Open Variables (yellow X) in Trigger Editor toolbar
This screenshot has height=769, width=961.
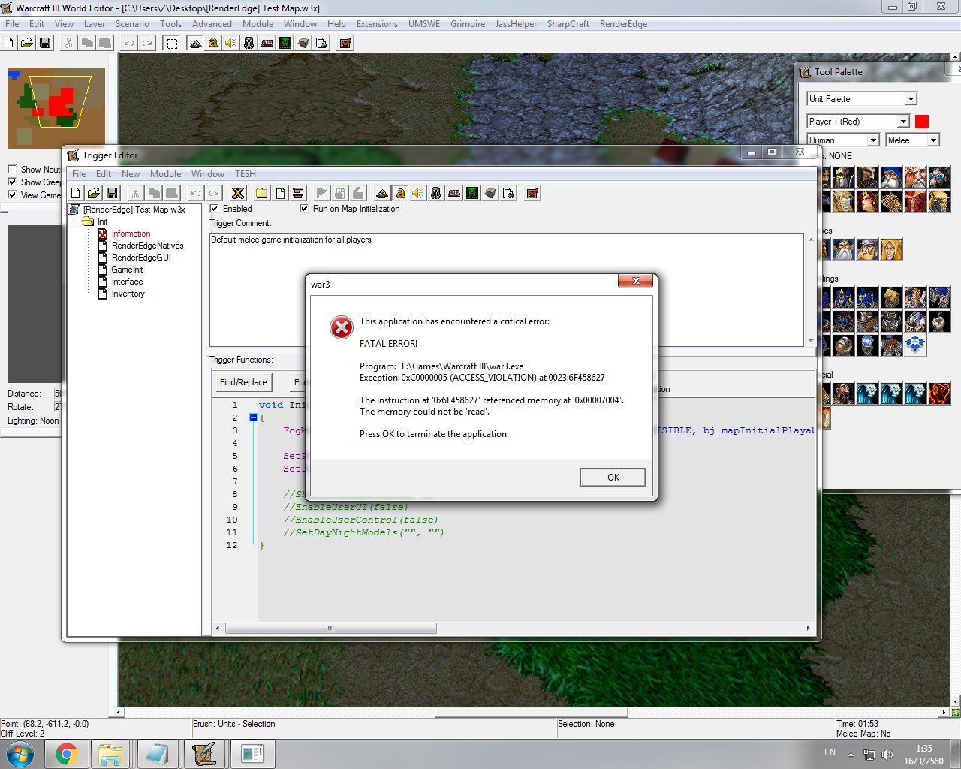(238, 193)
